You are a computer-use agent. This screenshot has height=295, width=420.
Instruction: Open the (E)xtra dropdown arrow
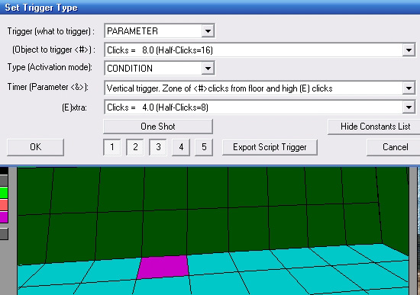tap(409, 107)
